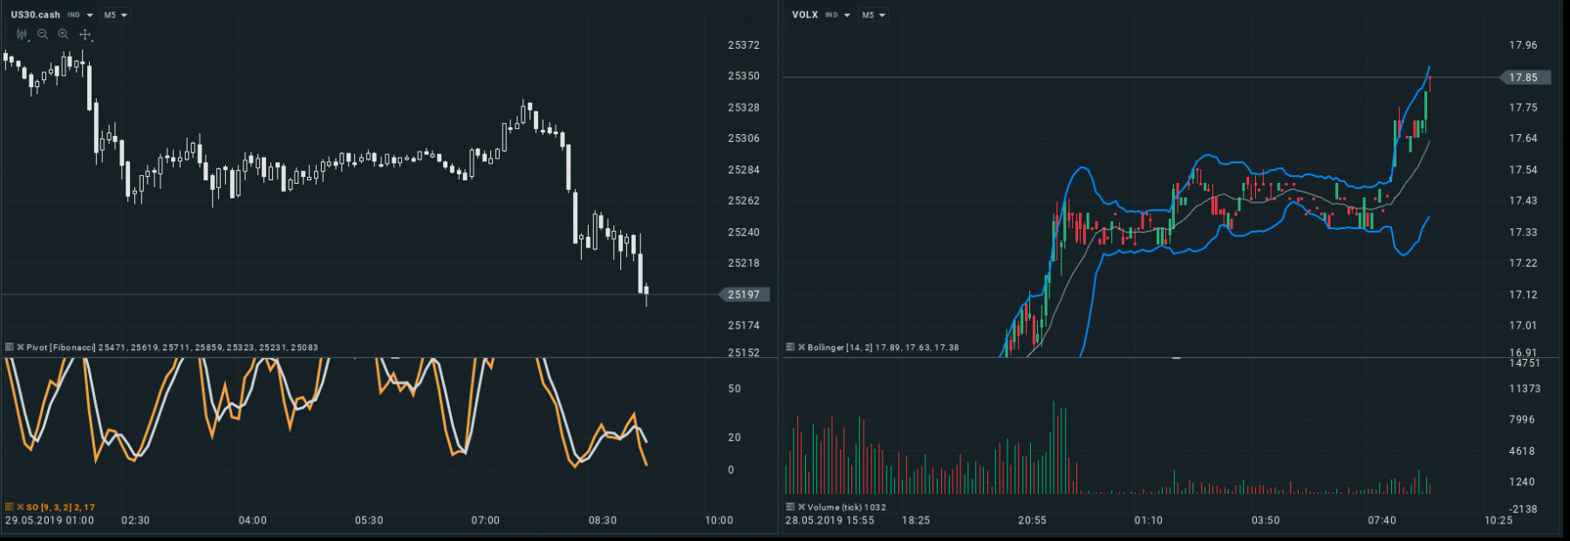
Task: Click the SO [9, 3, 2] indicator label
Action: coord(50,507)
